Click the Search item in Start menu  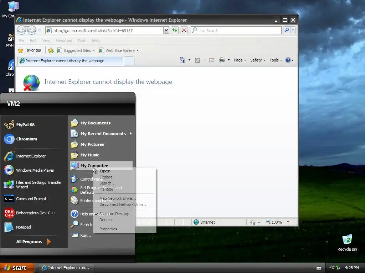coord(81,225)
